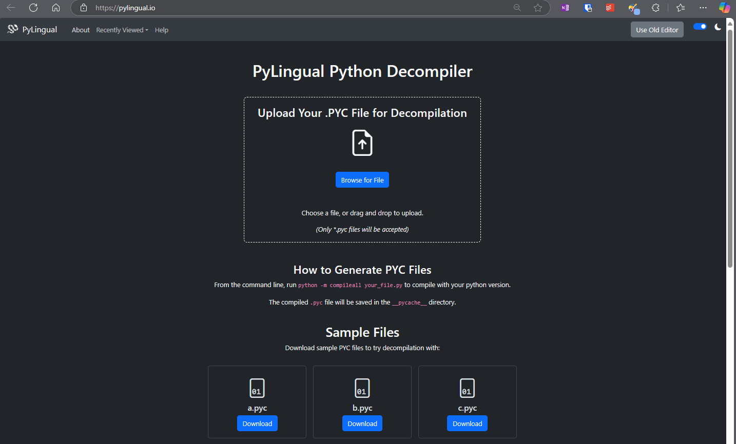Click 'Upload Your .PYC File for Decompilation' heading
Image resolution: width=736 pixels, height=444 pixels.
[362, 113]
